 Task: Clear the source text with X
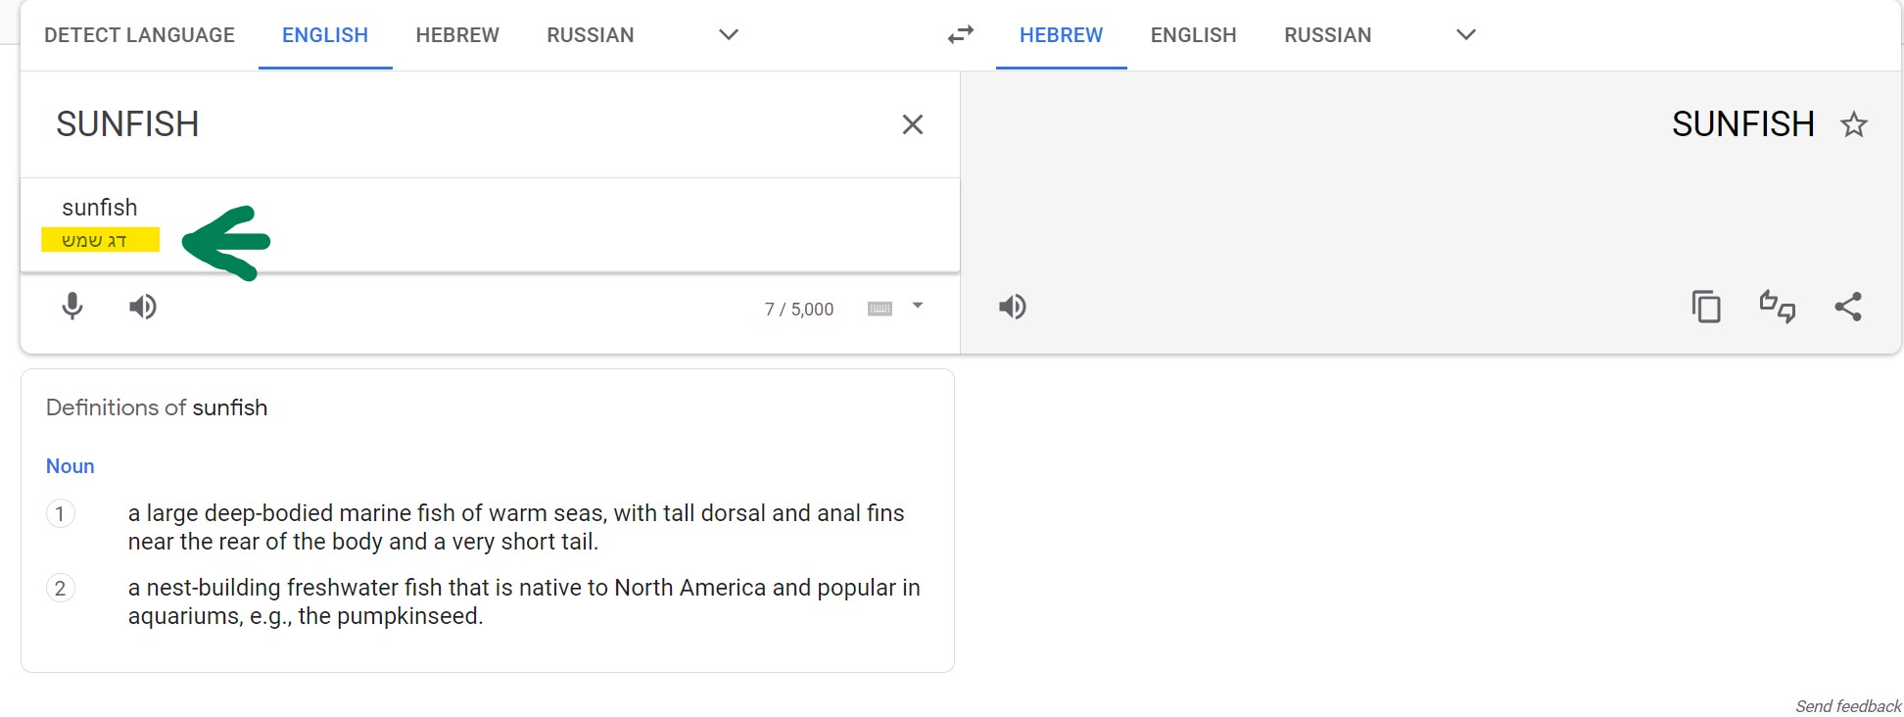[912, 124]
